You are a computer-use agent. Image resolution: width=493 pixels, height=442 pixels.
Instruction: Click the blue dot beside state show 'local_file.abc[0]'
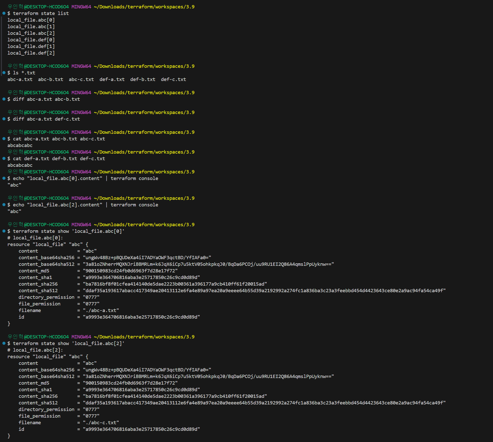tap(4, 231)
